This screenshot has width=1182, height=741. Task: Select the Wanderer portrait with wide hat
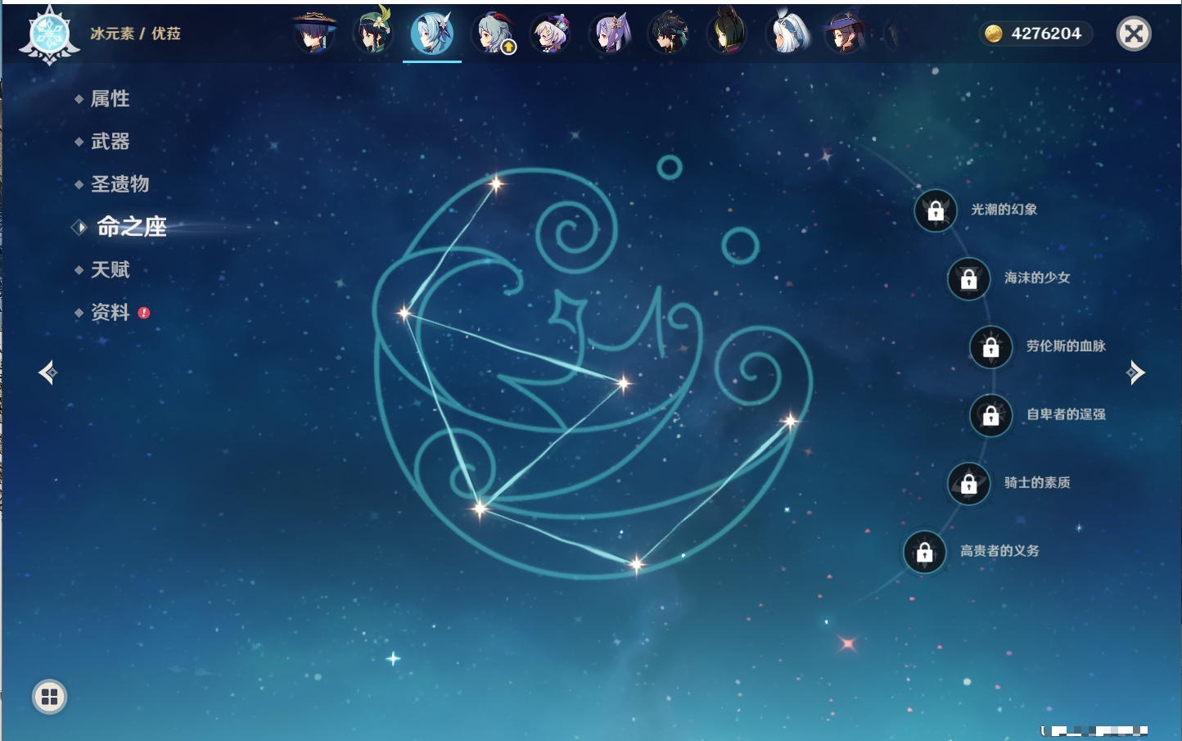314,34
